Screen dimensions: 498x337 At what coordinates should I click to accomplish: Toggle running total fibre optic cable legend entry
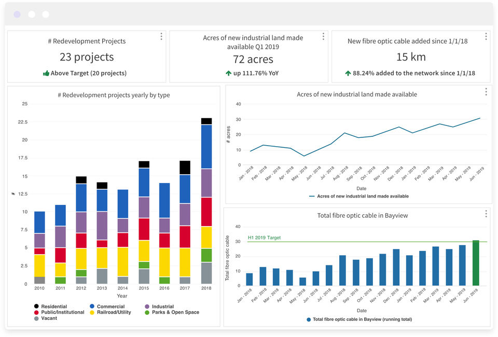[x=359, y=319]
